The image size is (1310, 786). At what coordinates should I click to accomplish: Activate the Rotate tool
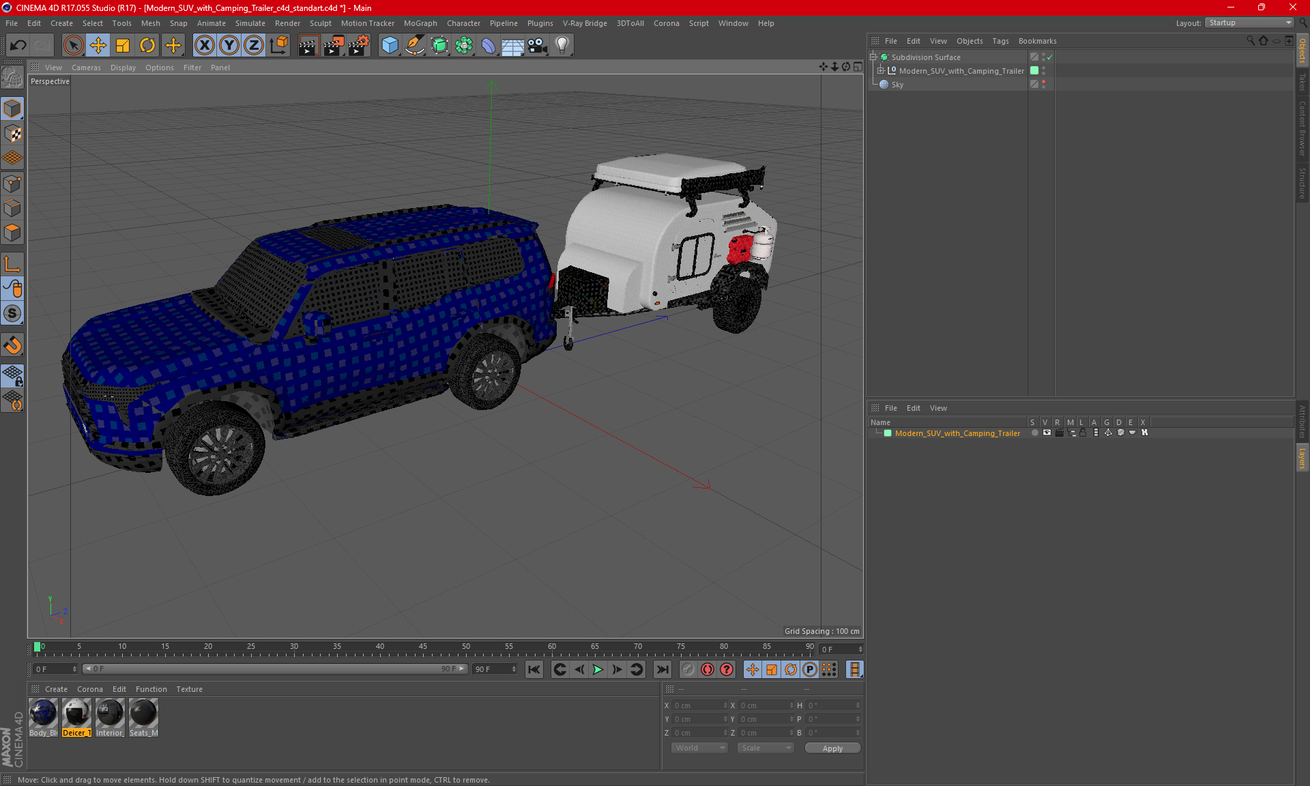point(147,46)
